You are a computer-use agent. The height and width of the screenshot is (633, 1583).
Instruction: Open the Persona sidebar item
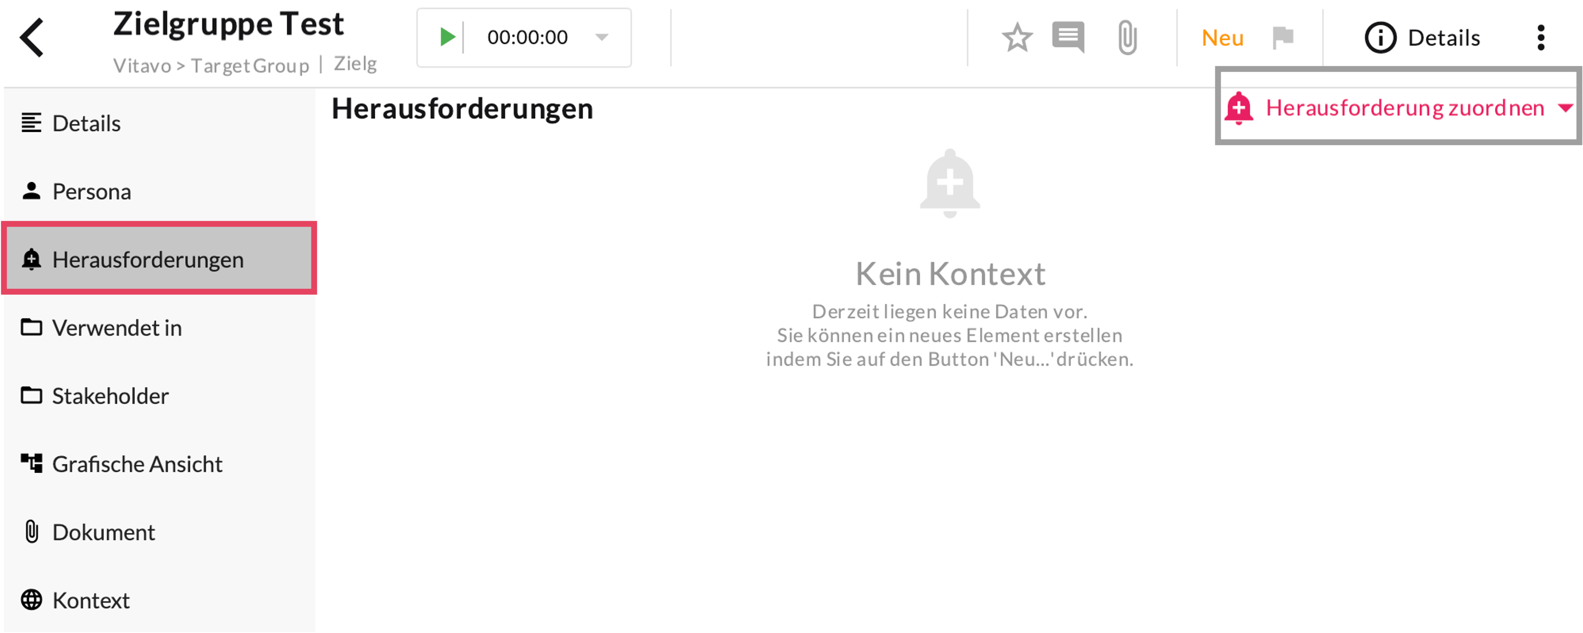pyautogui.click(x=91, y=192)
